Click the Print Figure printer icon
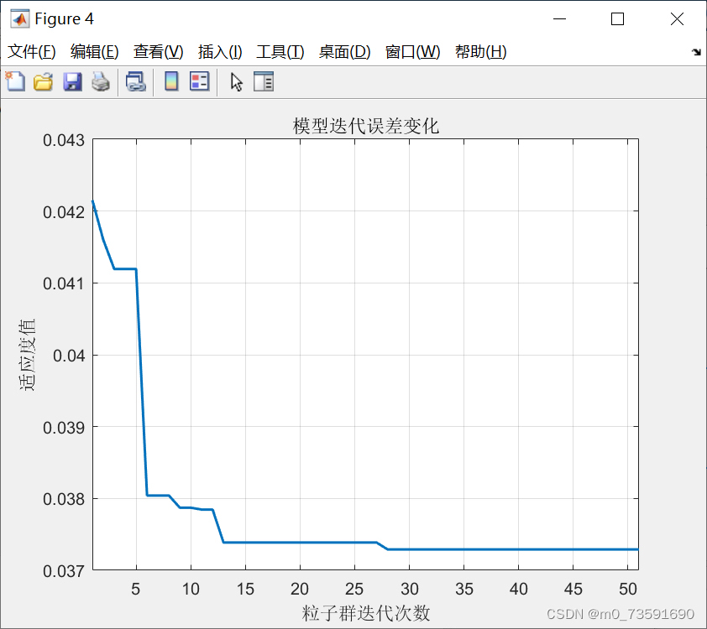This screenshot has width=707, height=629. click(101, 81)
